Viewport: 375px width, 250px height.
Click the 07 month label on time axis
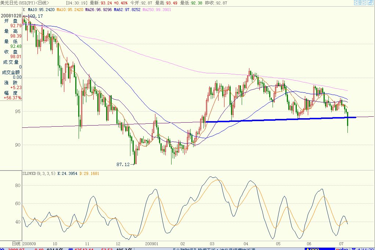pyautogui.click(x=341, y=244)
